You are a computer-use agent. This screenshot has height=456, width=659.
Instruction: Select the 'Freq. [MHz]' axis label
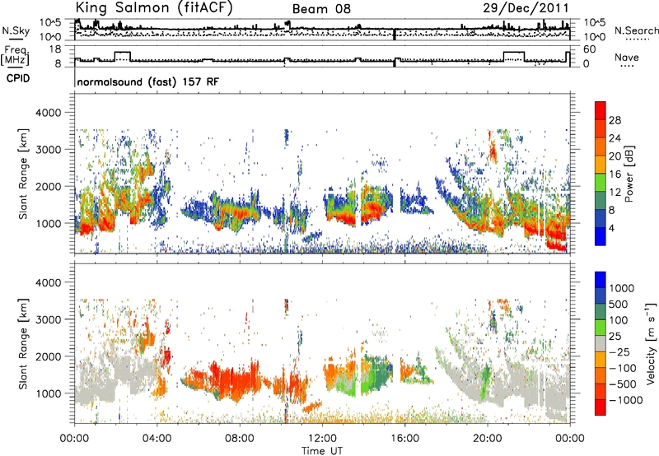pos(15,56)
